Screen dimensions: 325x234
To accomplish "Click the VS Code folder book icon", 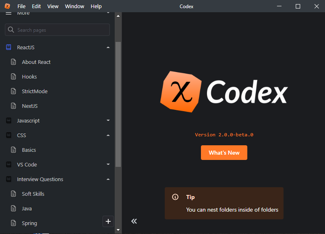I will pos(9,165).
